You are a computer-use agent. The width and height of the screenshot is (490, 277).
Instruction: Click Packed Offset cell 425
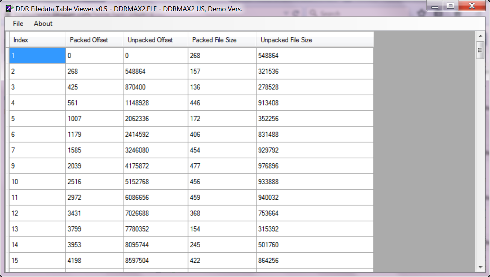[95, 87]
